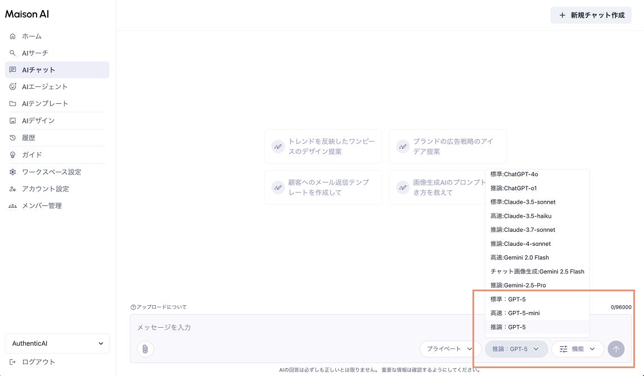Click link icon on メール返信 suggestion card
644x376 pixels.
point(278,187)
